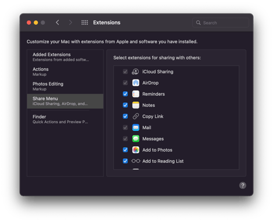Toggle the Mail checkbox

point(125,127)
